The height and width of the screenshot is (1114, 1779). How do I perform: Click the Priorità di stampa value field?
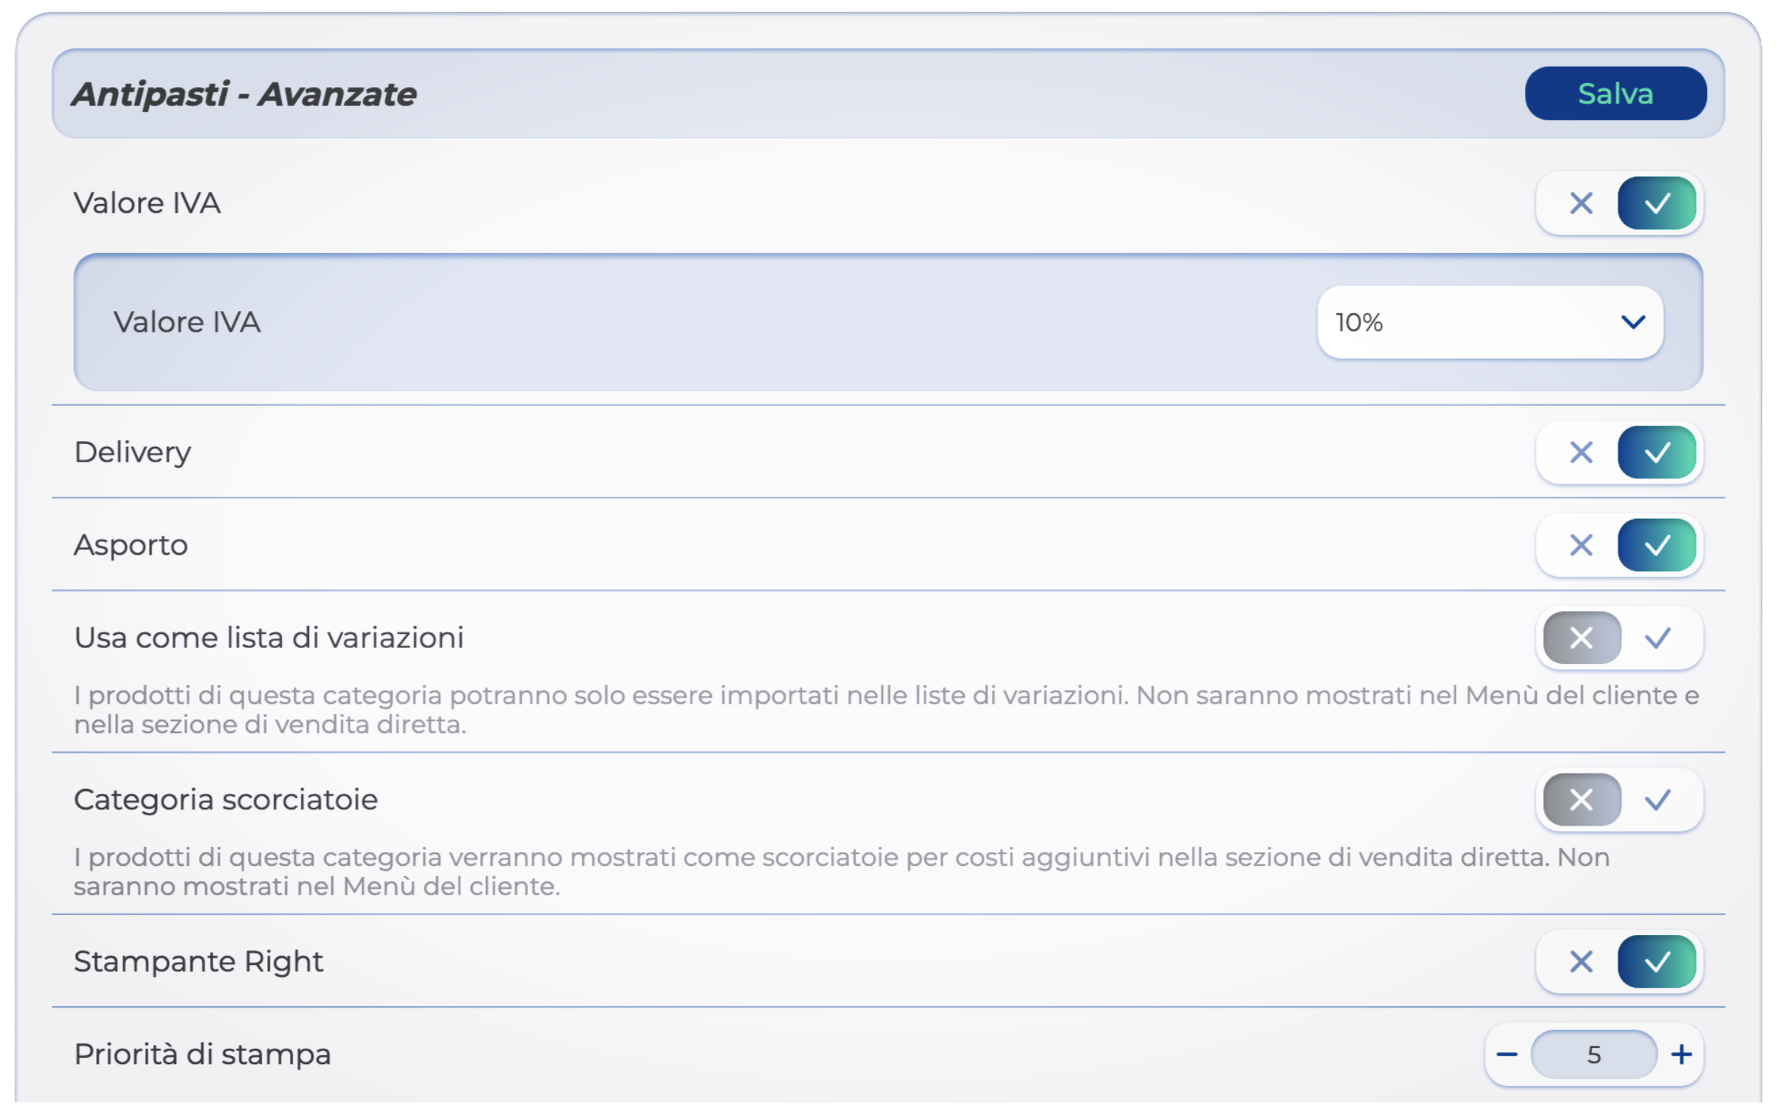[x=1593, y=1055]
